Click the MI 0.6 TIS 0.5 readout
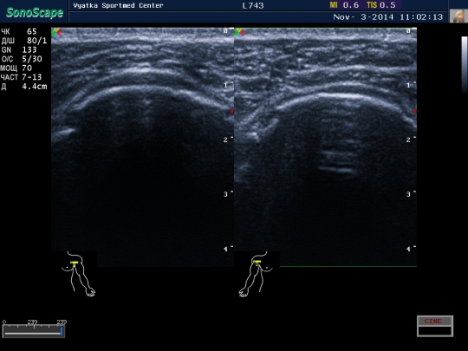The height and width of the screenshot is (351, 468). pyautogui.click(x=362, y=5)
